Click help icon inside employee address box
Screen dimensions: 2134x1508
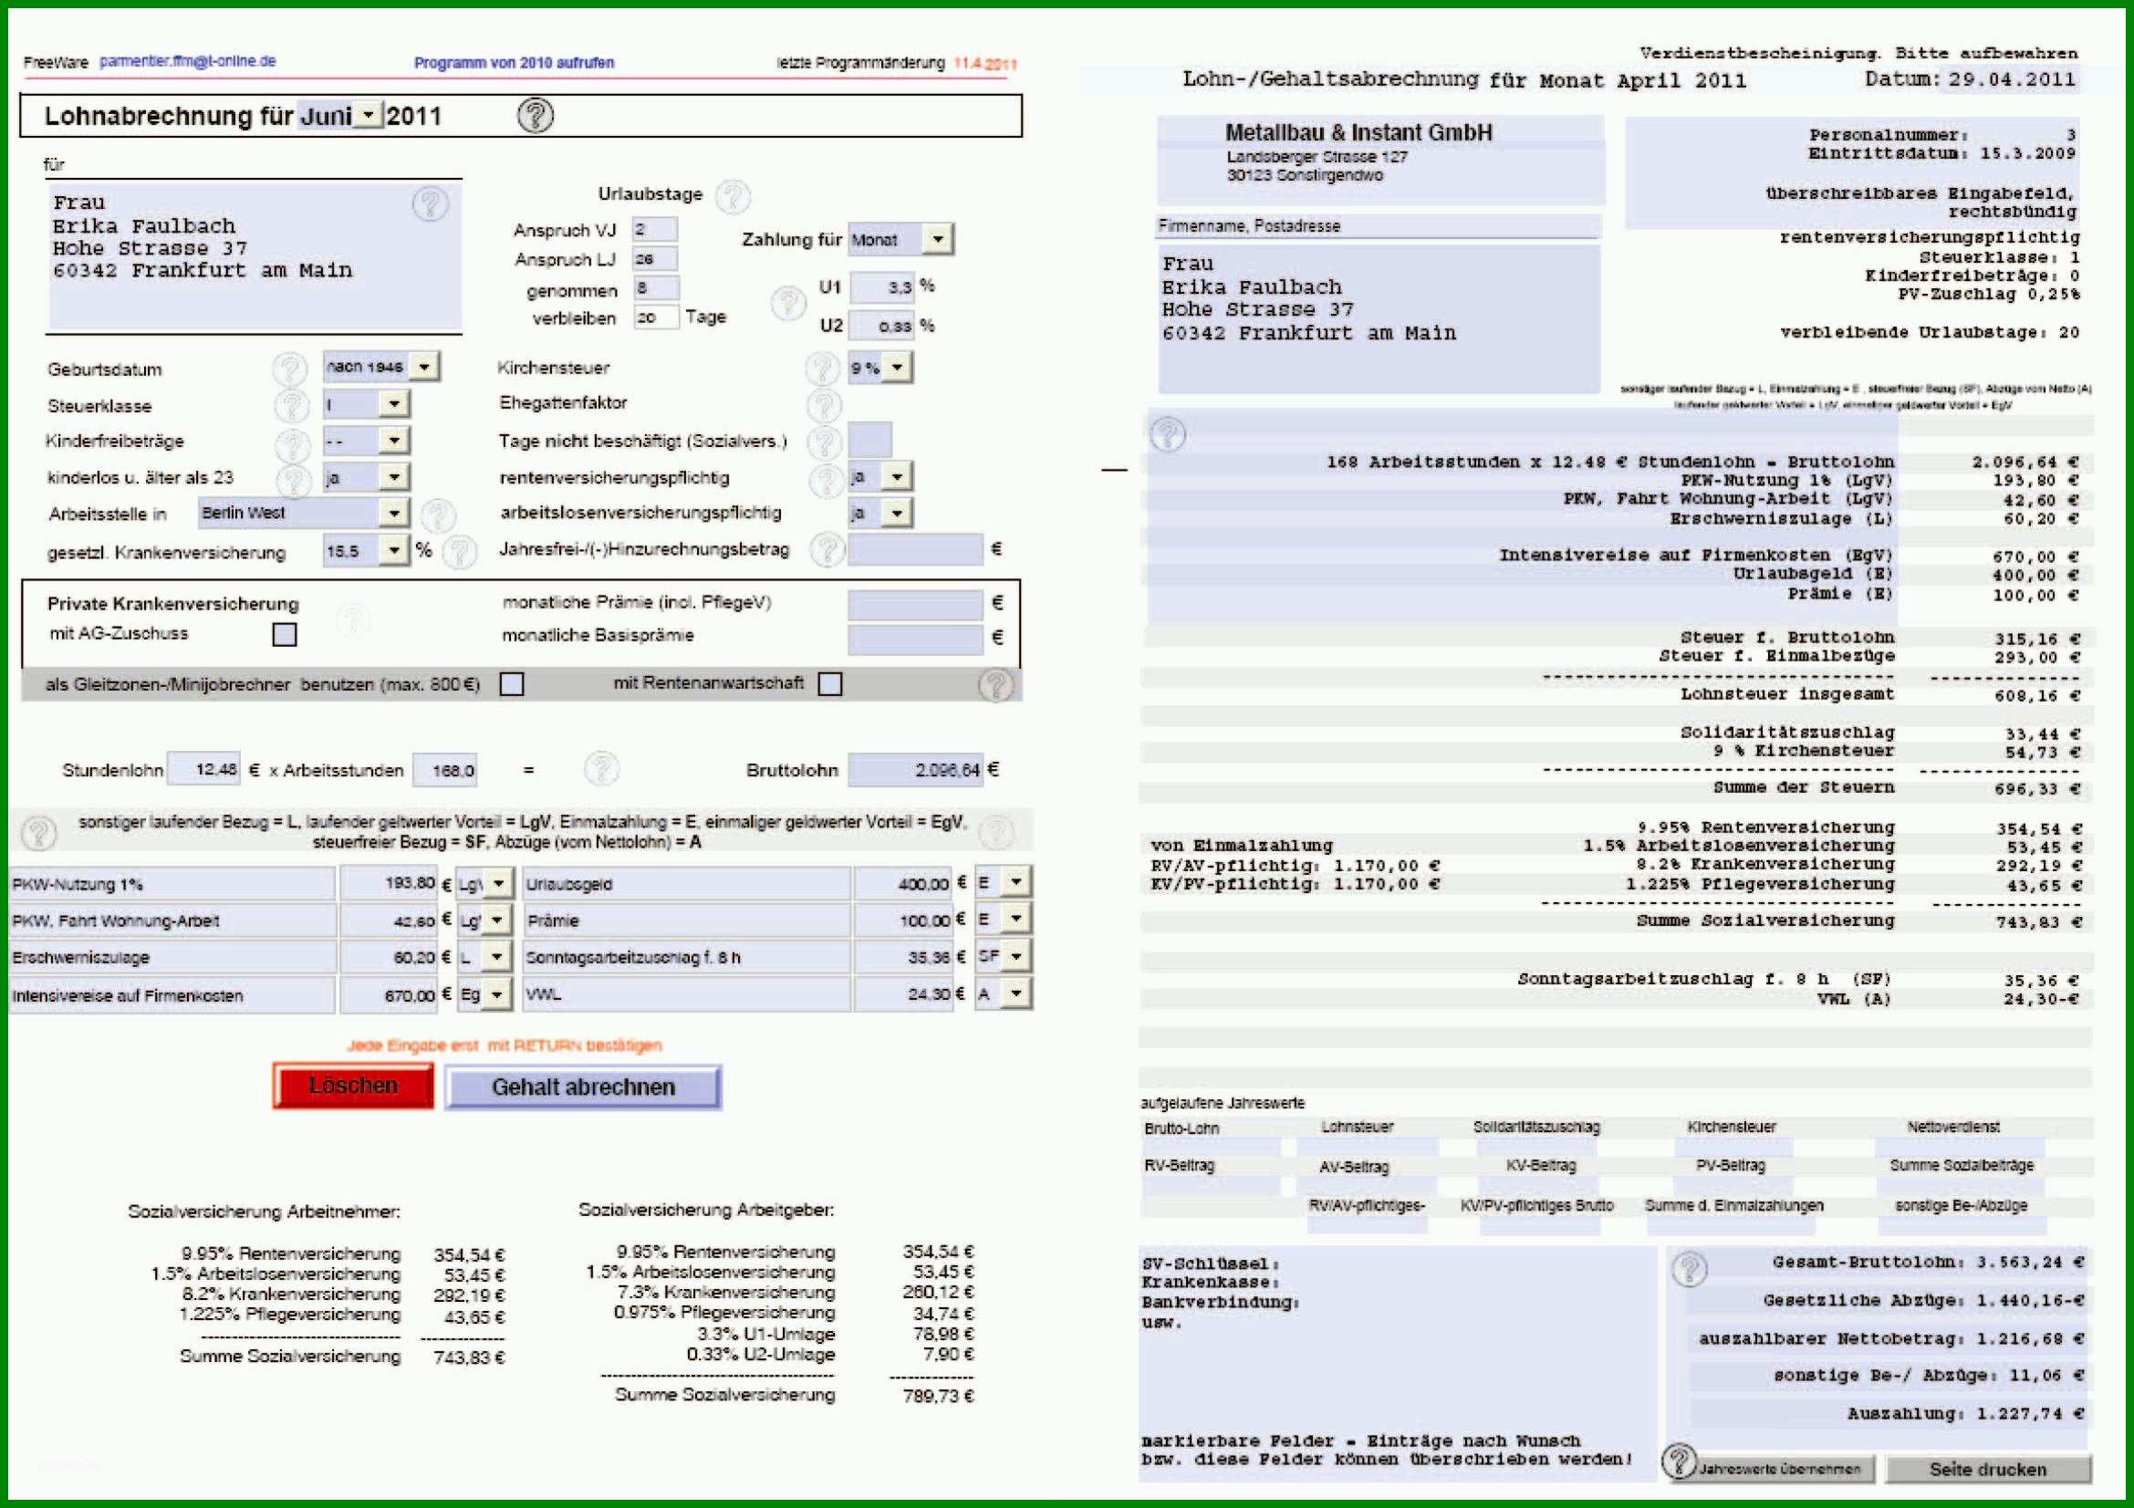[x=430, y=203]
